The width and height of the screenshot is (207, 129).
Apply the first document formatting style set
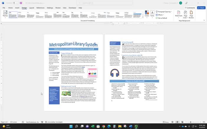click(x=13, y=15)
